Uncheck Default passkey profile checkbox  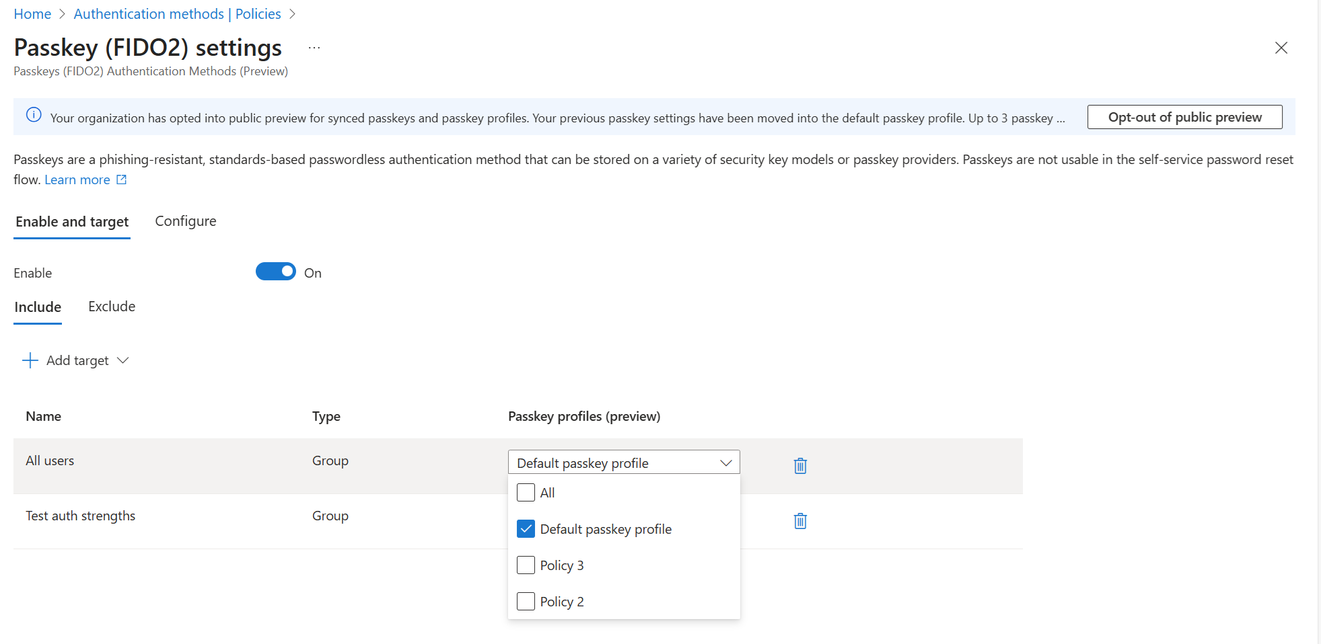click(526, 529)
